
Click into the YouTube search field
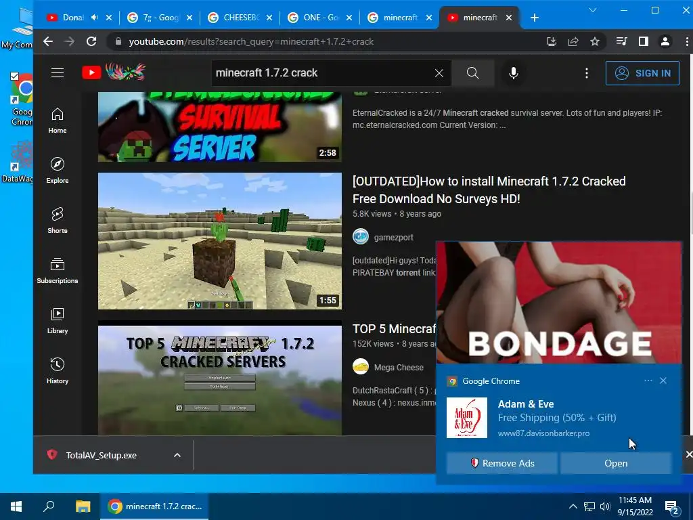click(321, 73)
